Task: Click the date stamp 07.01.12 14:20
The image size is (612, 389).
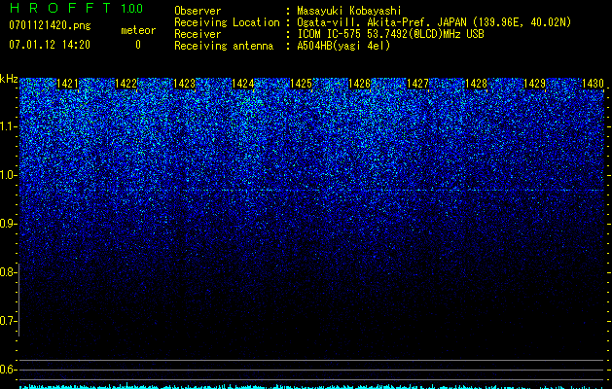Action: click(50, 45)
